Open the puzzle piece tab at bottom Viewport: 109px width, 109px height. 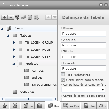point(5,105)
